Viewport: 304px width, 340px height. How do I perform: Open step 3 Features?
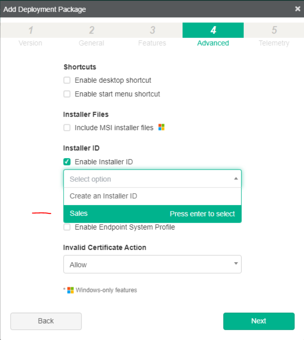pos(152,35)
